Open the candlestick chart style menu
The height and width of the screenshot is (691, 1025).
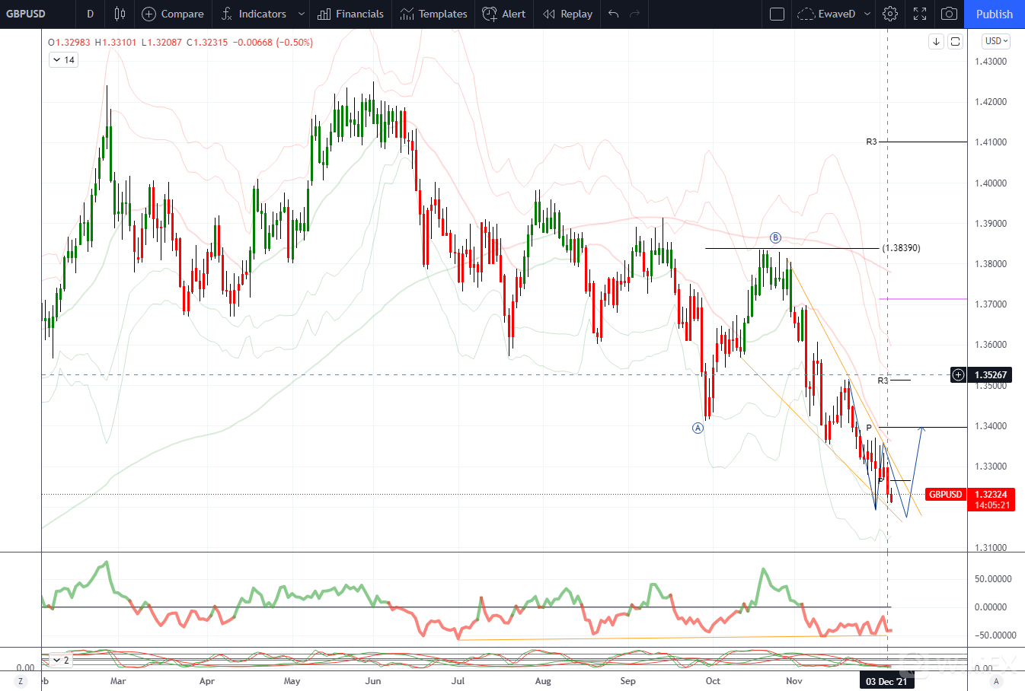[120, 14]
